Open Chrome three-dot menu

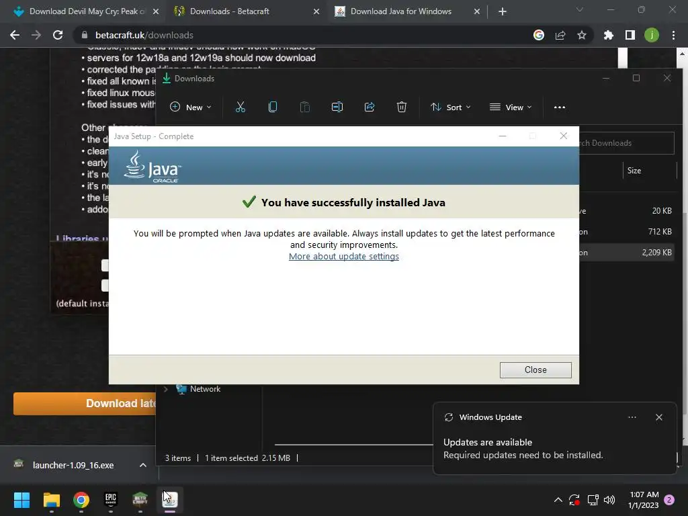click(x=673, y=35)
